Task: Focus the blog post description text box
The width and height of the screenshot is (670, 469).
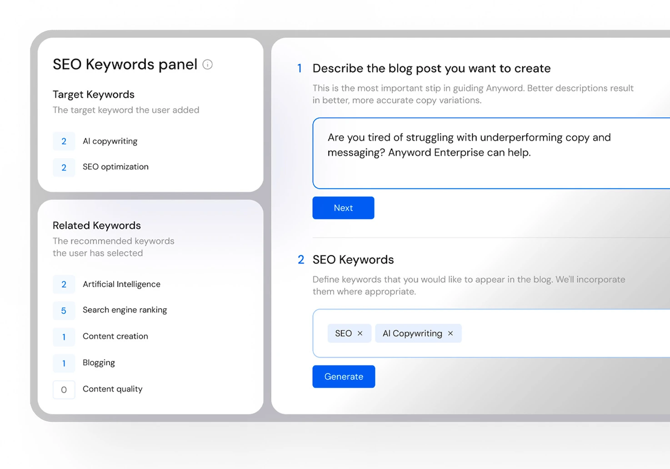Action: 491,153
